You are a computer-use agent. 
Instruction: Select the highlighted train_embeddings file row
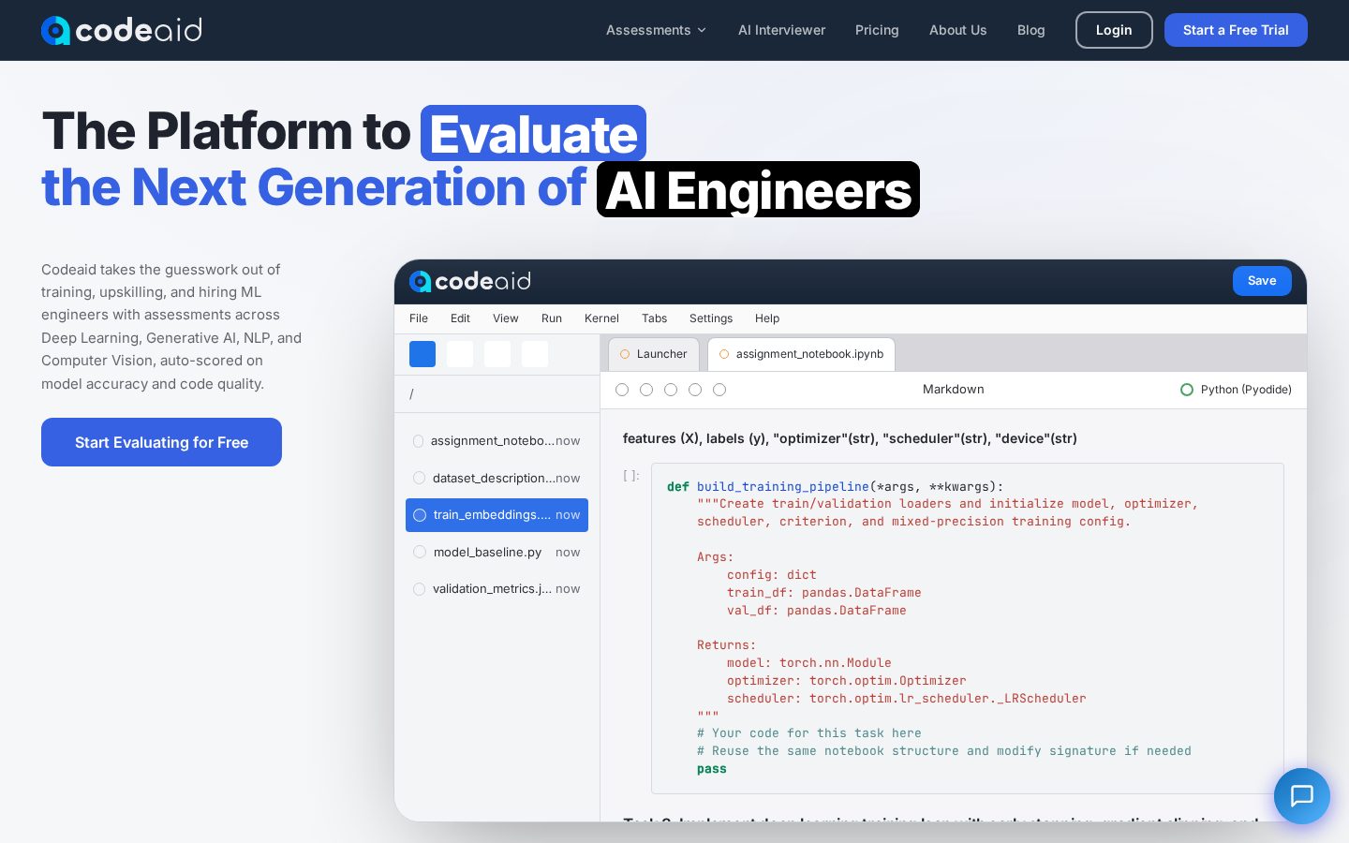(x=497, y=515)
